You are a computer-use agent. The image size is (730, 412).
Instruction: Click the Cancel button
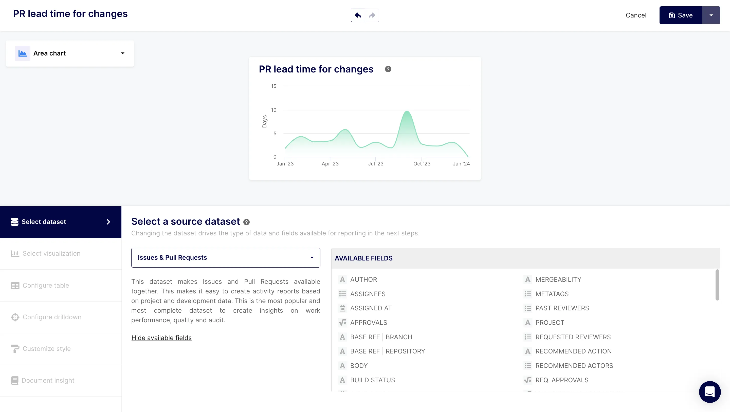tap(636, 15)
